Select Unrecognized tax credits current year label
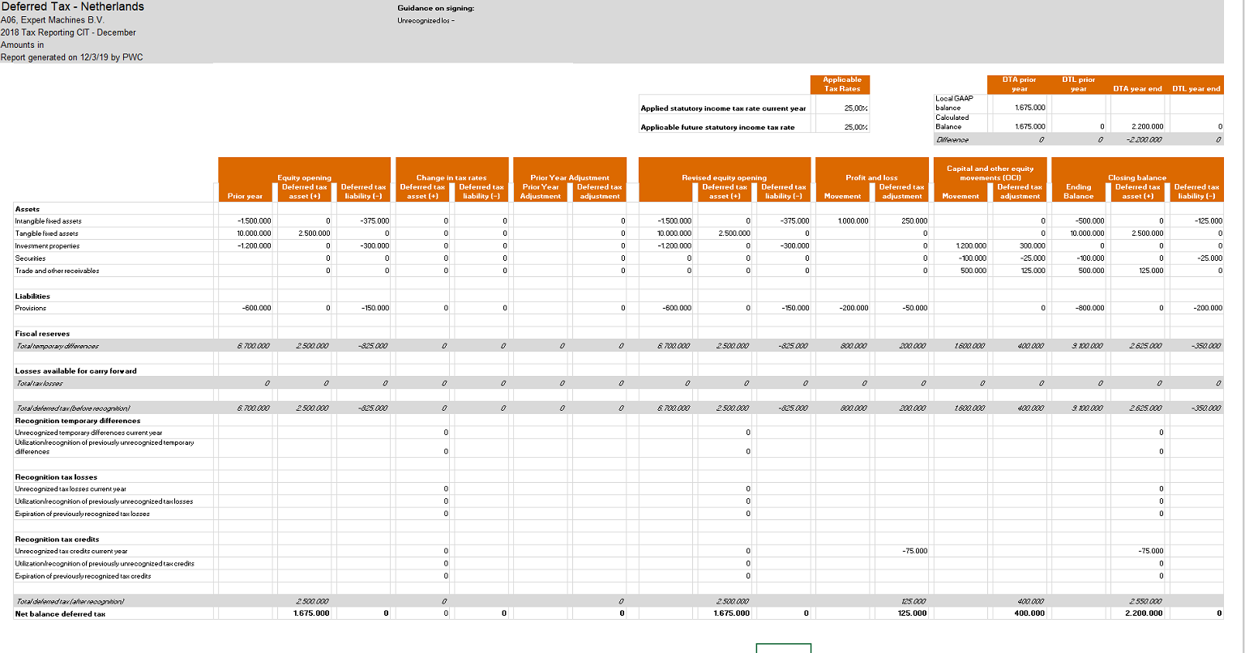 [71, 551]
